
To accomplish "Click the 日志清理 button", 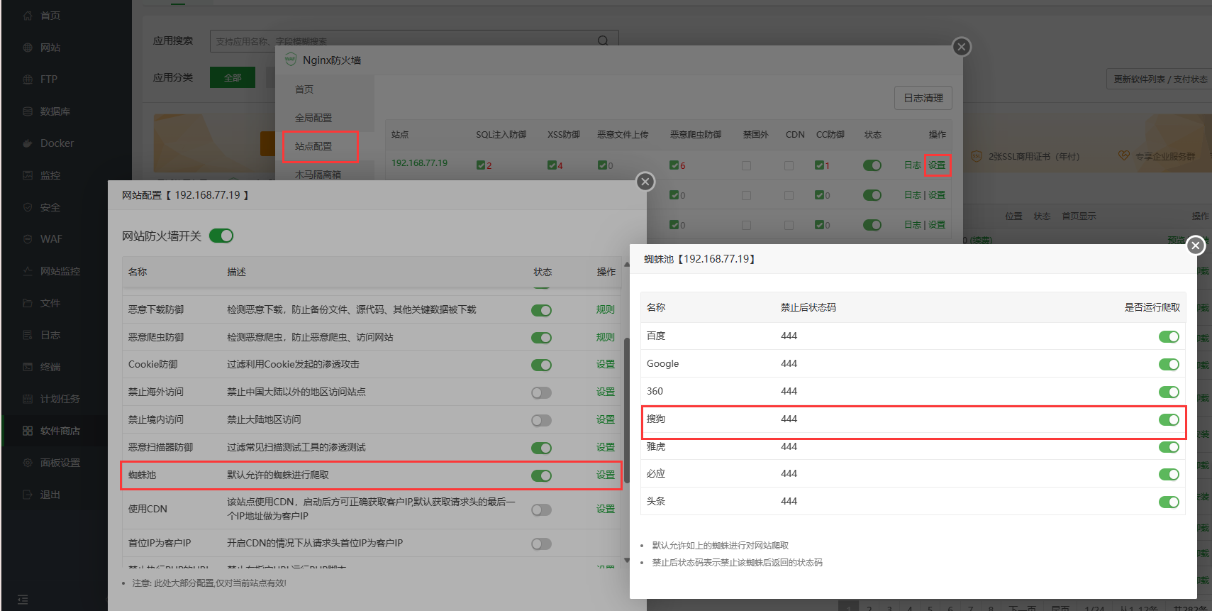I will tap(923, 98).
